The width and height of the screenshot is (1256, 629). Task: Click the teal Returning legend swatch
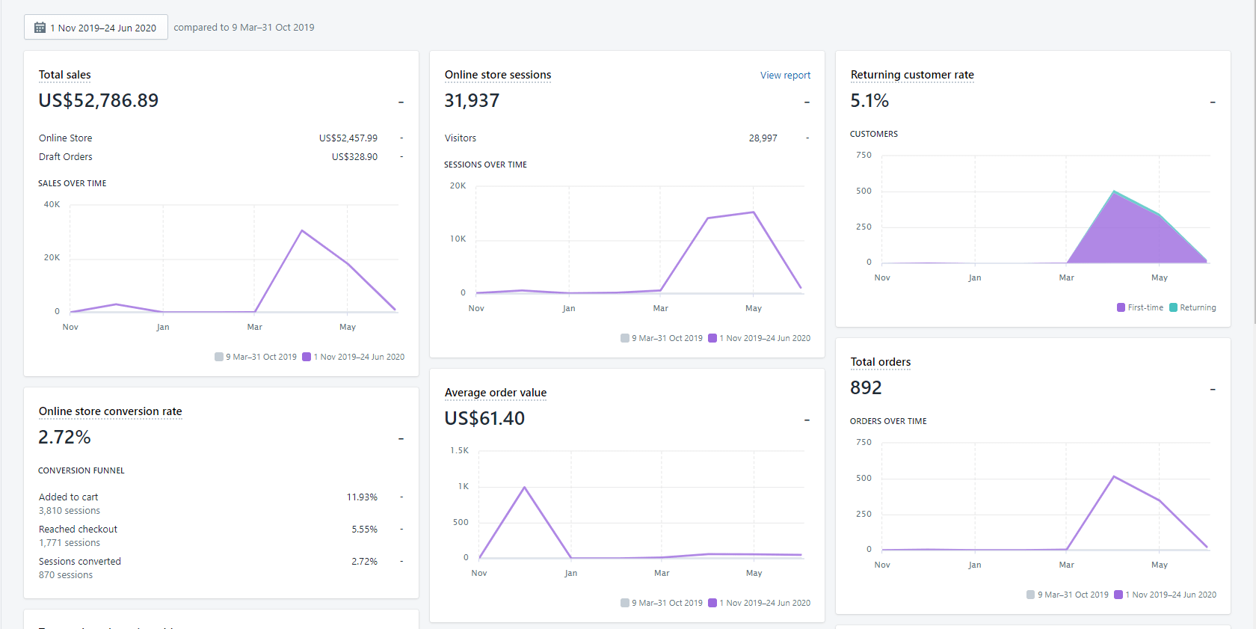pos(1173,307)
